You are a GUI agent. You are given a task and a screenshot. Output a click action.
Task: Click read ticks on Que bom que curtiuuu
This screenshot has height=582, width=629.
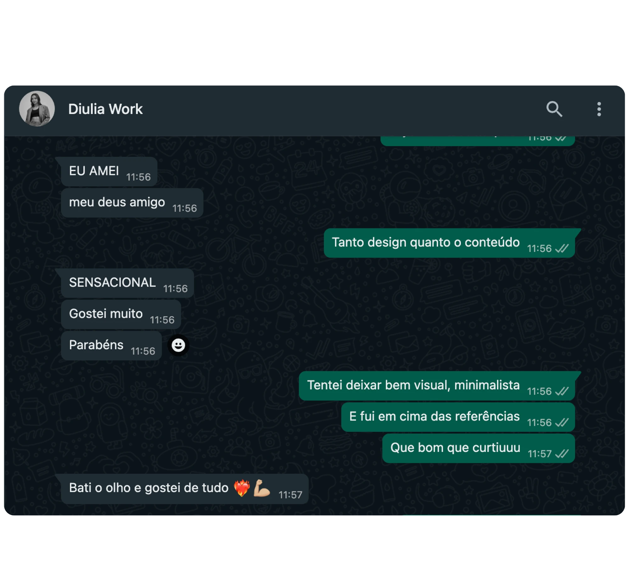click(x=562, y=454)
